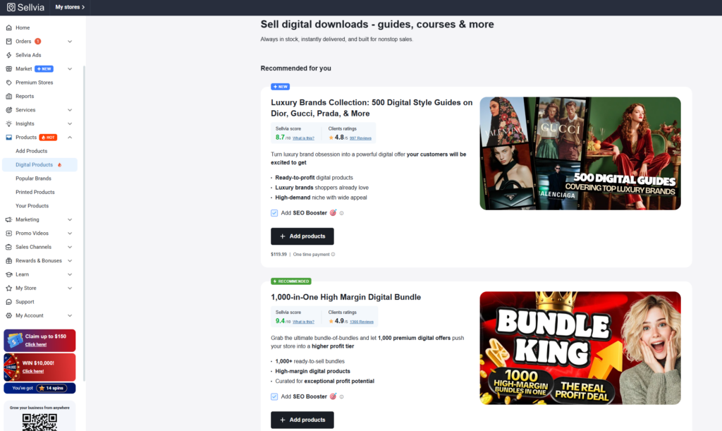Click the Premium Stores tag icon
The height and width of the screenshot is (431, 722).
(x=8, y=83)
